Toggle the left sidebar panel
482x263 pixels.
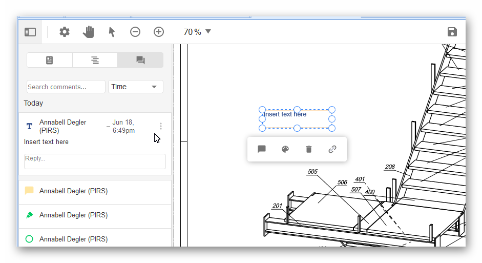[30, 32]
